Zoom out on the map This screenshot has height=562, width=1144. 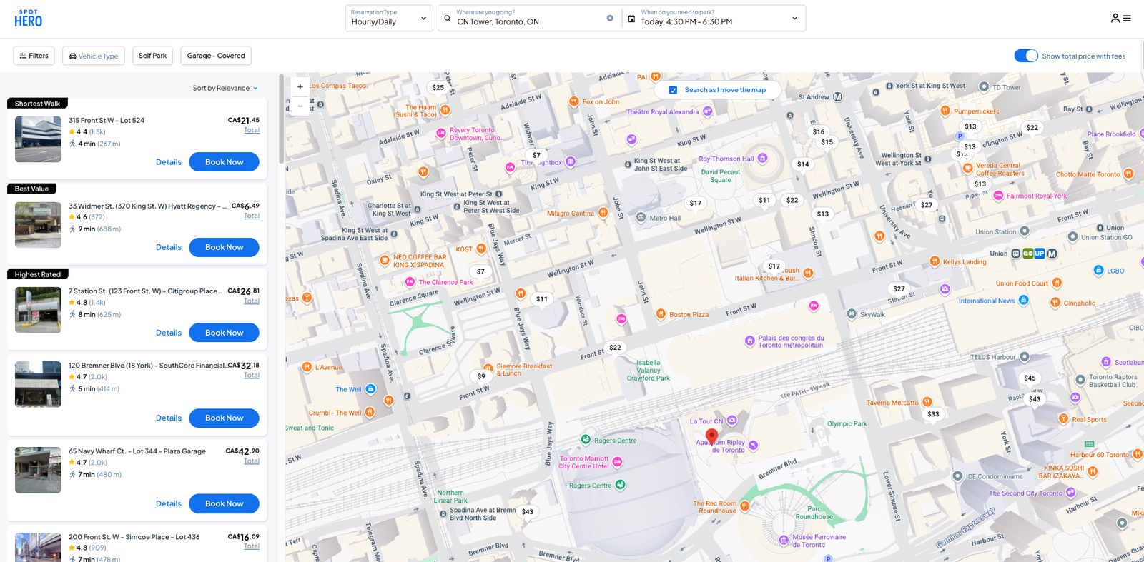coord(300,106)
